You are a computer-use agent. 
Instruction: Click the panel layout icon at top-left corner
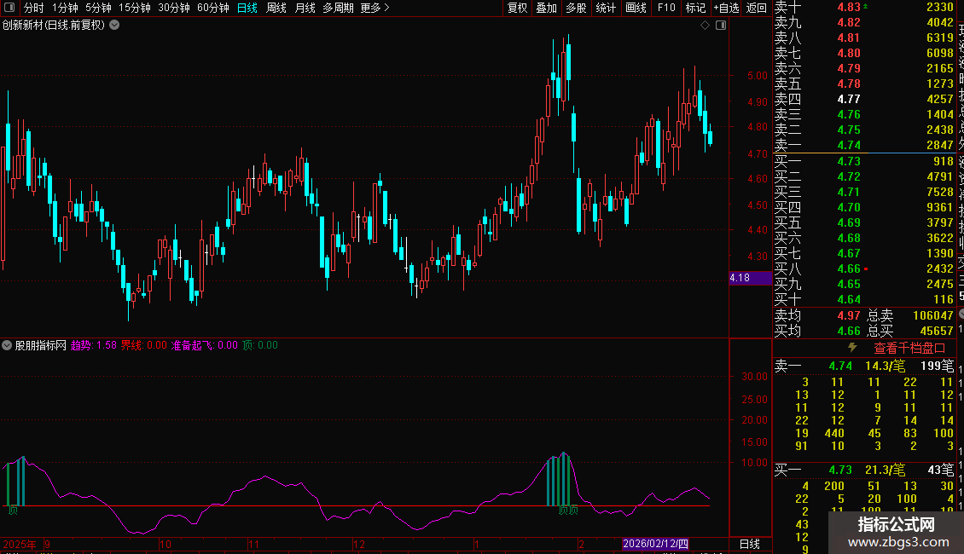point(9,8)
